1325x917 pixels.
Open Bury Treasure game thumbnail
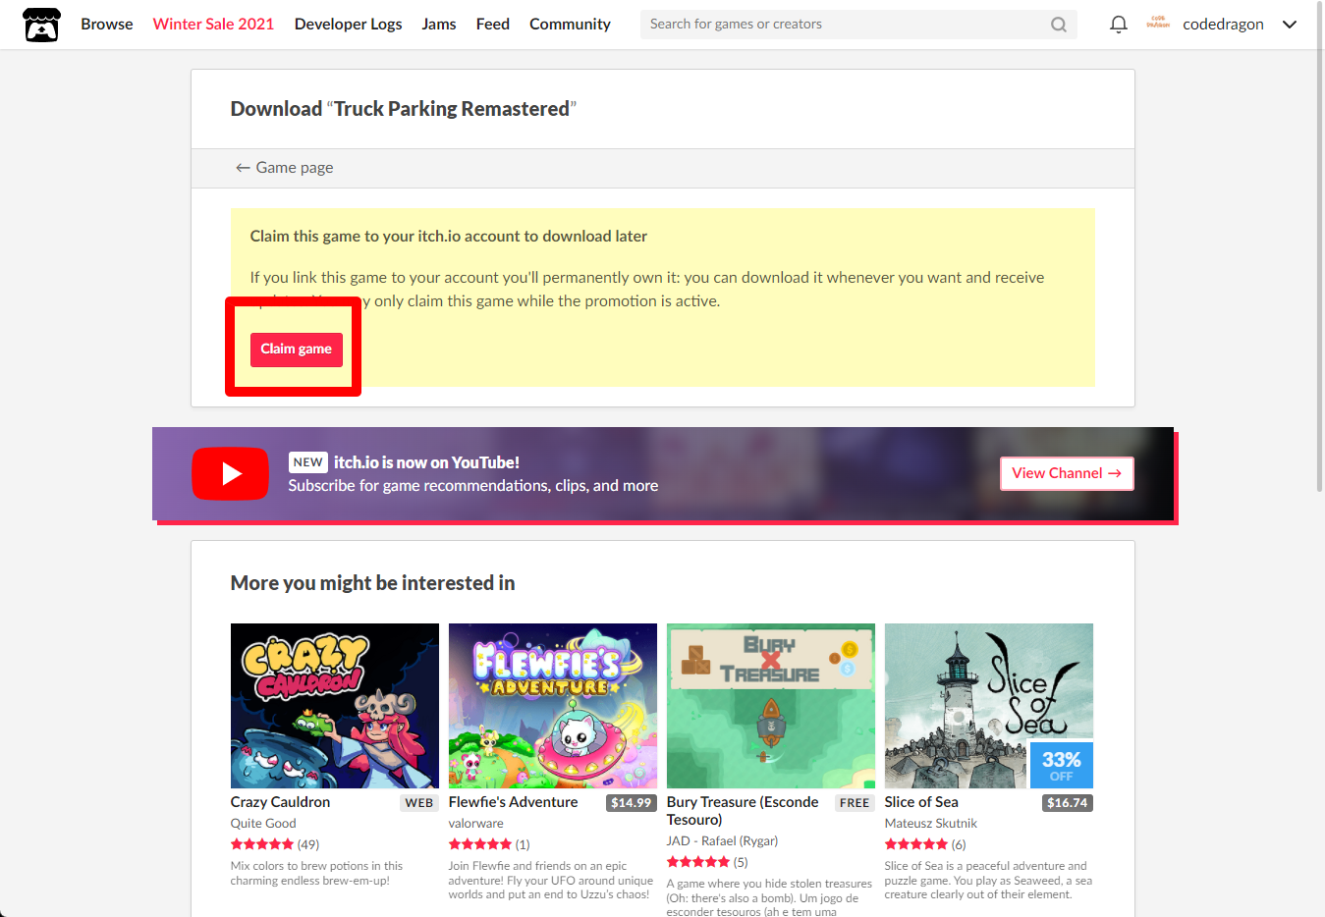click(x=771, y=706)
